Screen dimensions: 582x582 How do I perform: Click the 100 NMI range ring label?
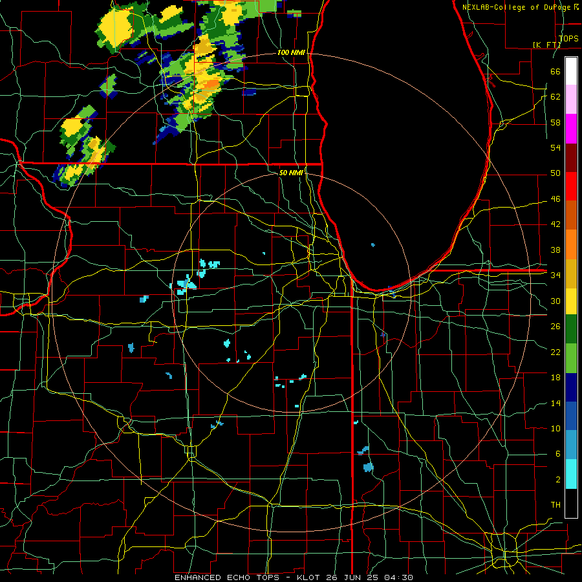291,53
